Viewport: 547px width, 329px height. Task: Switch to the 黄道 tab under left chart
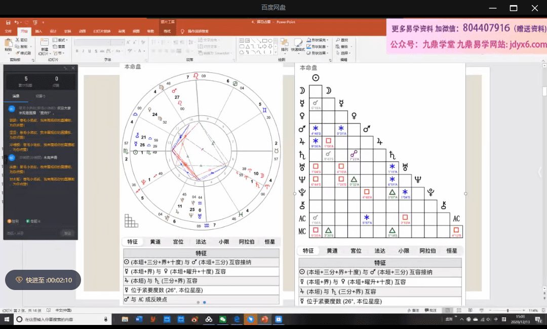tap(155, 242)
